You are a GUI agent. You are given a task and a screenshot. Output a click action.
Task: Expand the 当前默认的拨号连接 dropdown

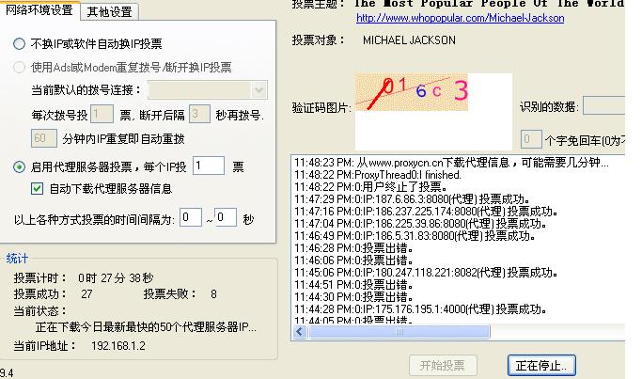pyautogui.click(x=259, y=89)
